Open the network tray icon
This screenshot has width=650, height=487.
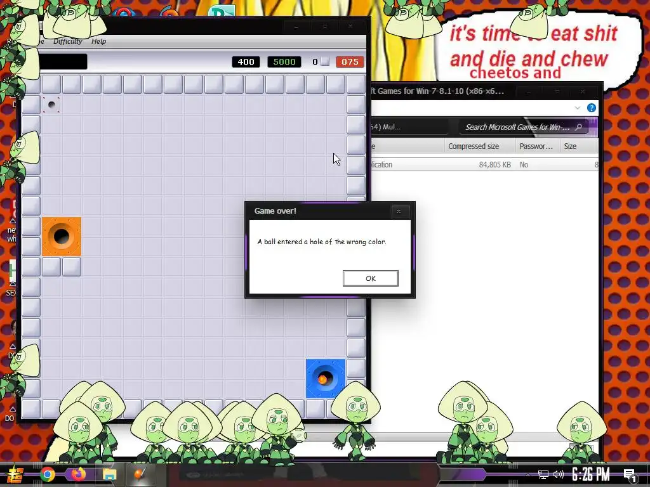pos(543,474)
